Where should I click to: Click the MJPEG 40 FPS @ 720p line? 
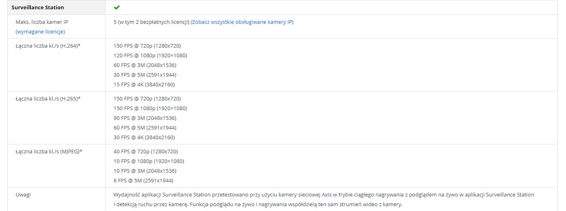point(146,151)
